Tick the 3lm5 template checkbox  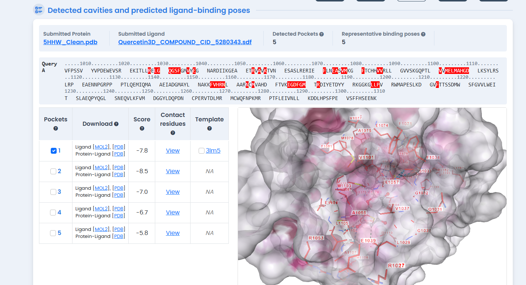(x=201, y=151)
